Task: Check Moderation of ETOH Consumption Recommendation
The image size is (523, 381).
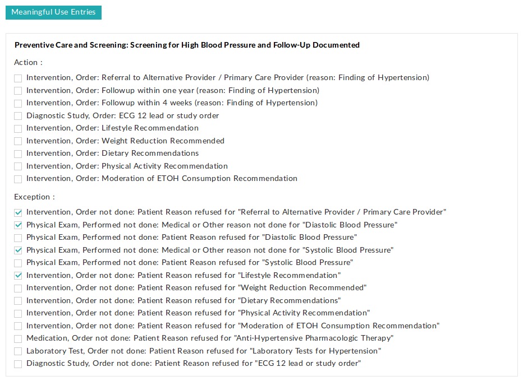Action: coord(18,178)
